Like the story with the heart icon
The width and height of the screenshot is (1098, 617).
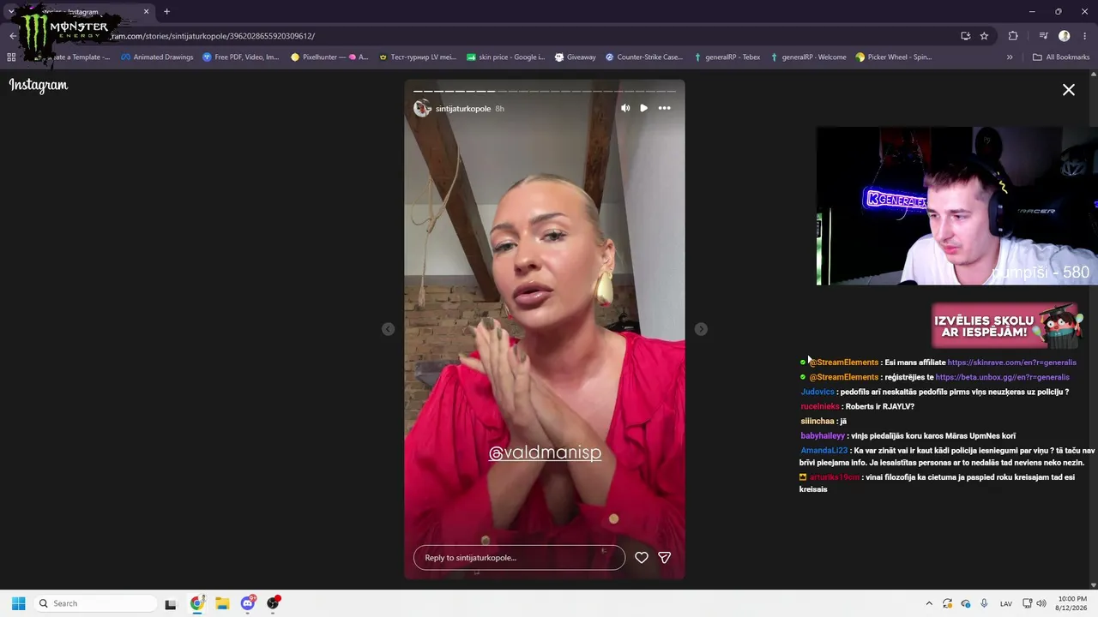(642, 558)
